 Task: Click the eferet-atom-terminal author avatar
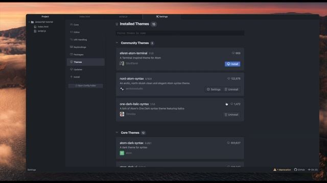point(122,64)
